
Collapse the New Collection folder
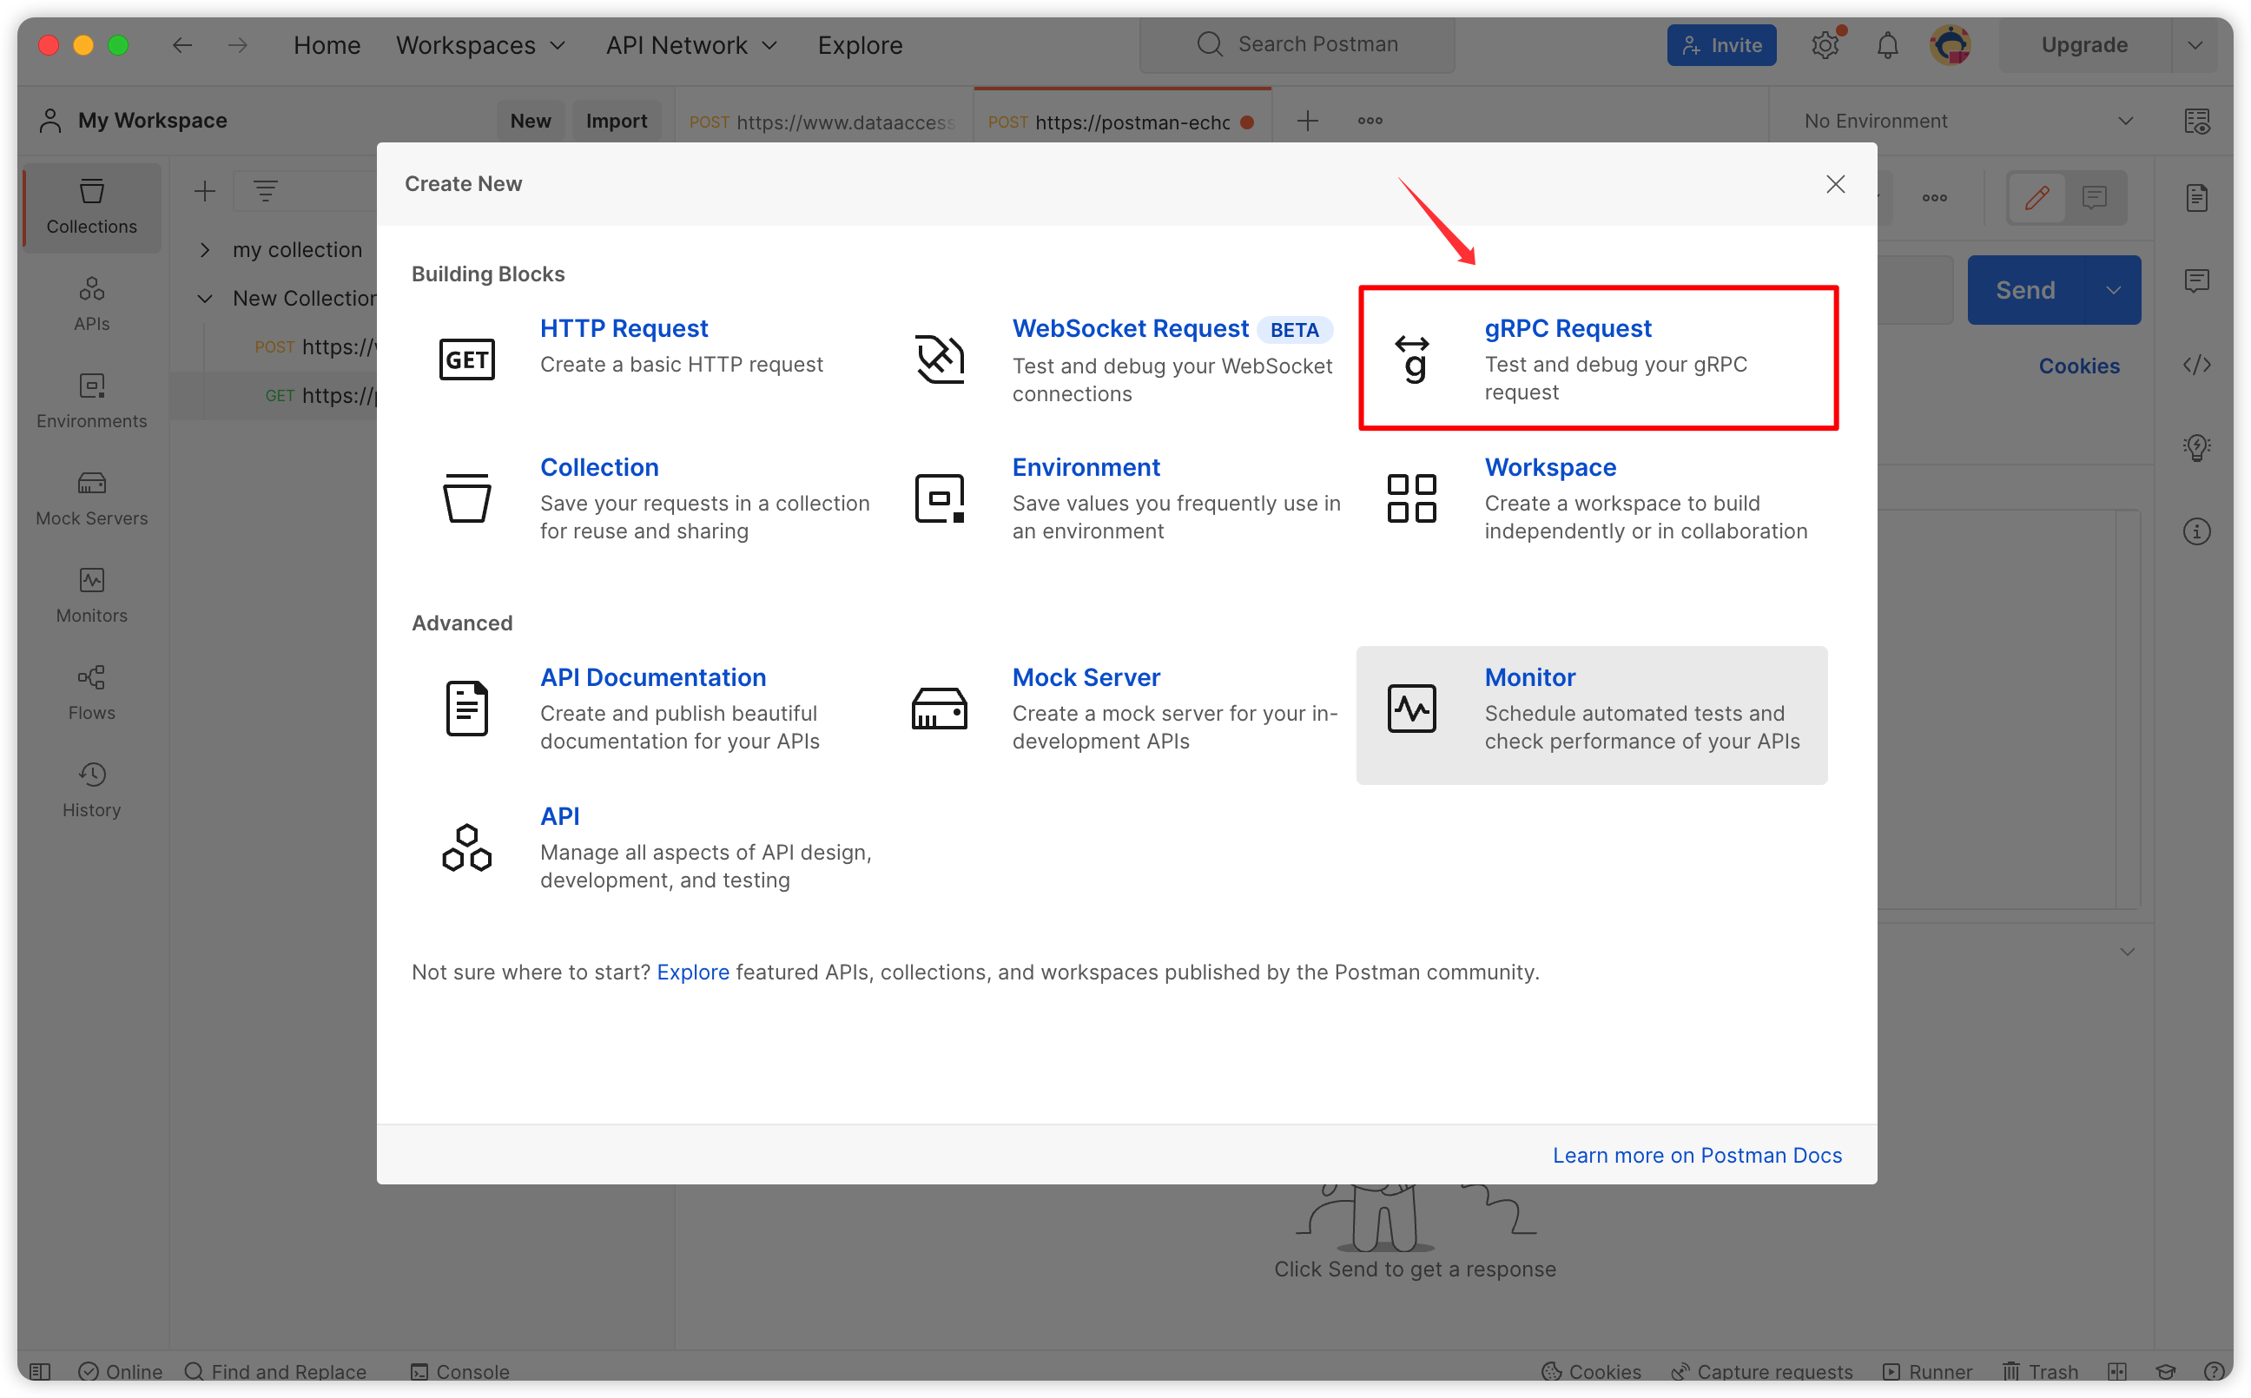(x=205, y=299)
